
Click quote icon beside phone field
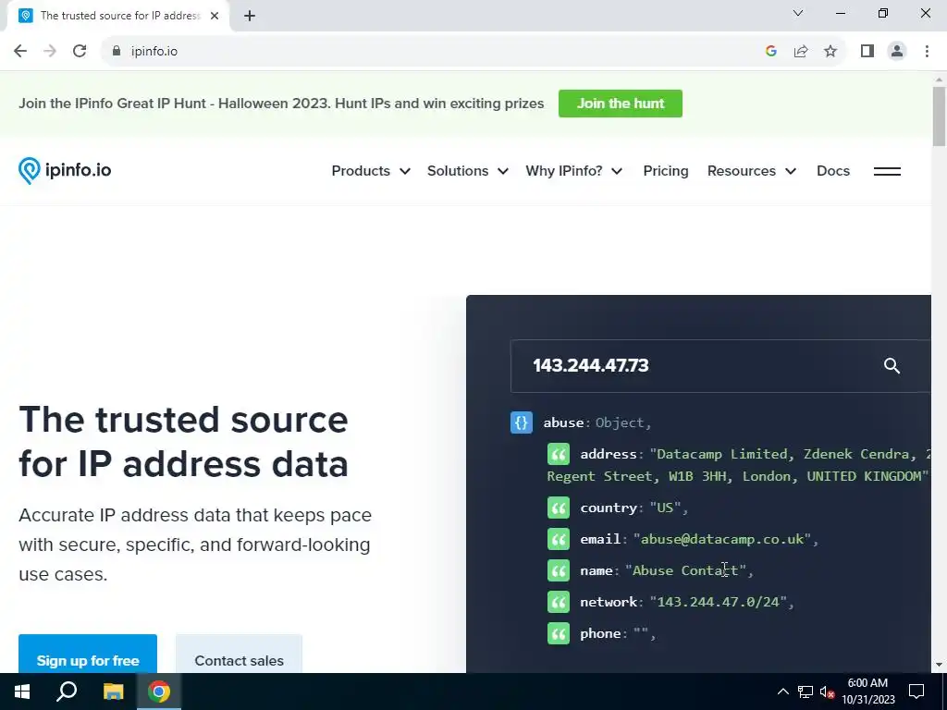tap(558, 633)
